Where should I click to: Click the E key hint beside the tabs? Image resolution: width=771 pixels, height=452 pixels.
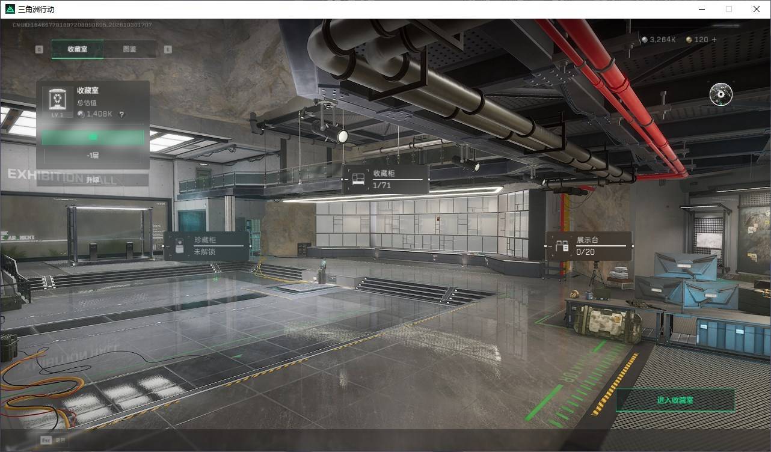point(168,49)
